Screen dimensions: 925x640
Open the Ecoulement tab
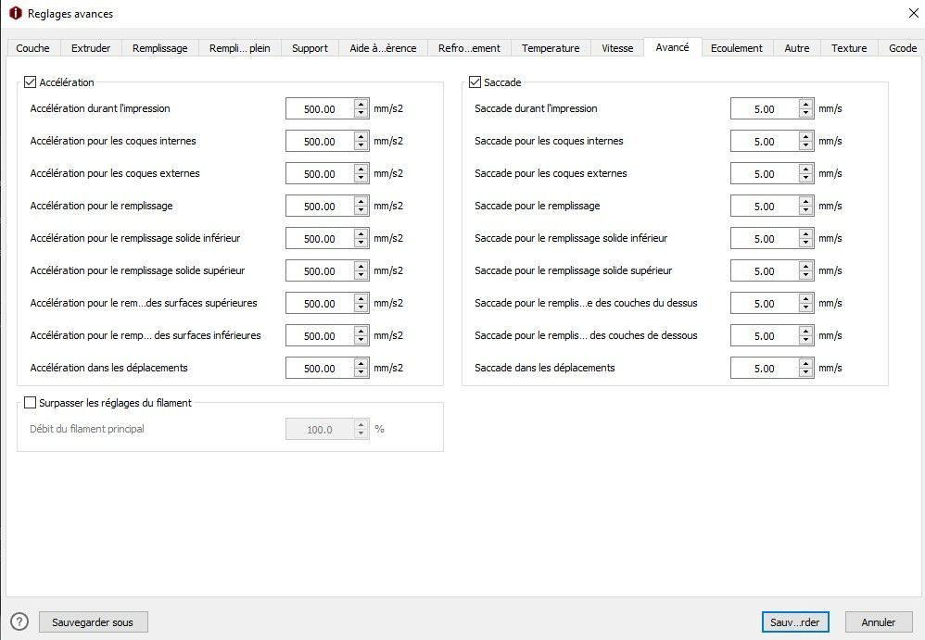pyautogui.click(x=736, y=48)
